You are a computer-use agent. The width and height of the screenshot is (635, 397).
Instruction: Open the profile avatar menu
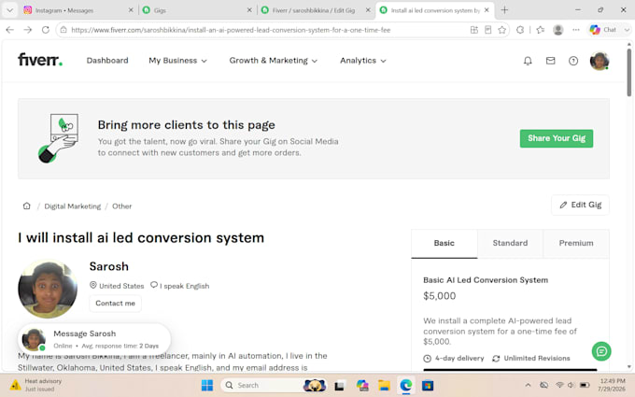[x=600, y=61]
